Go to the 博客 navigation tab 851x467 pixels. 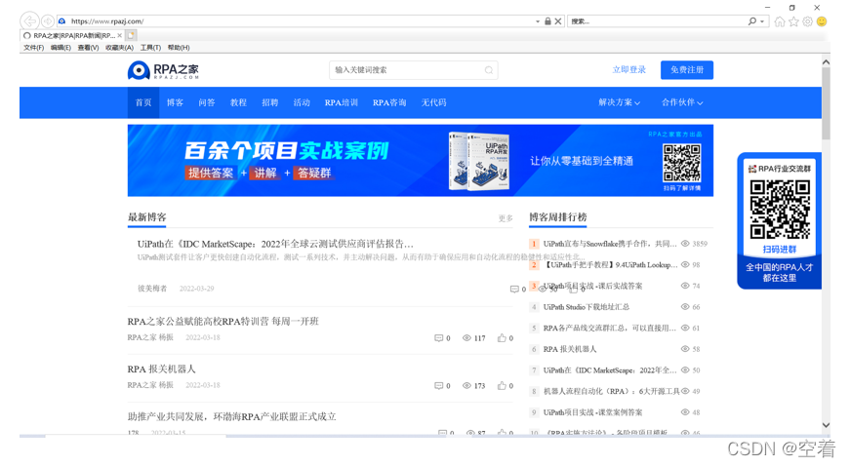point(175,102)
